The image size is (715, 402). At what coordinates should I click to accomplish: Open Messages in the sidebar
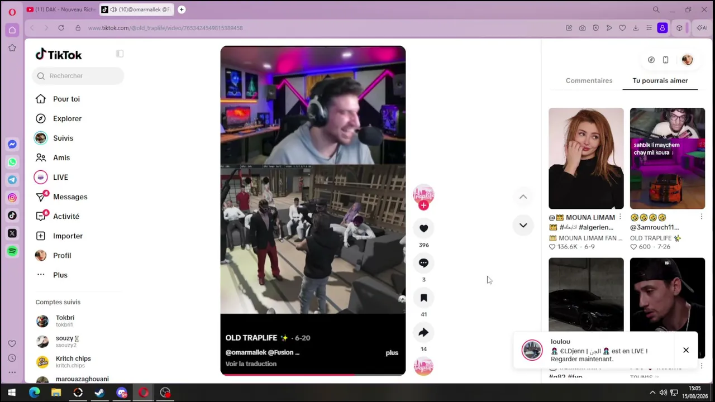click(70, 197)
